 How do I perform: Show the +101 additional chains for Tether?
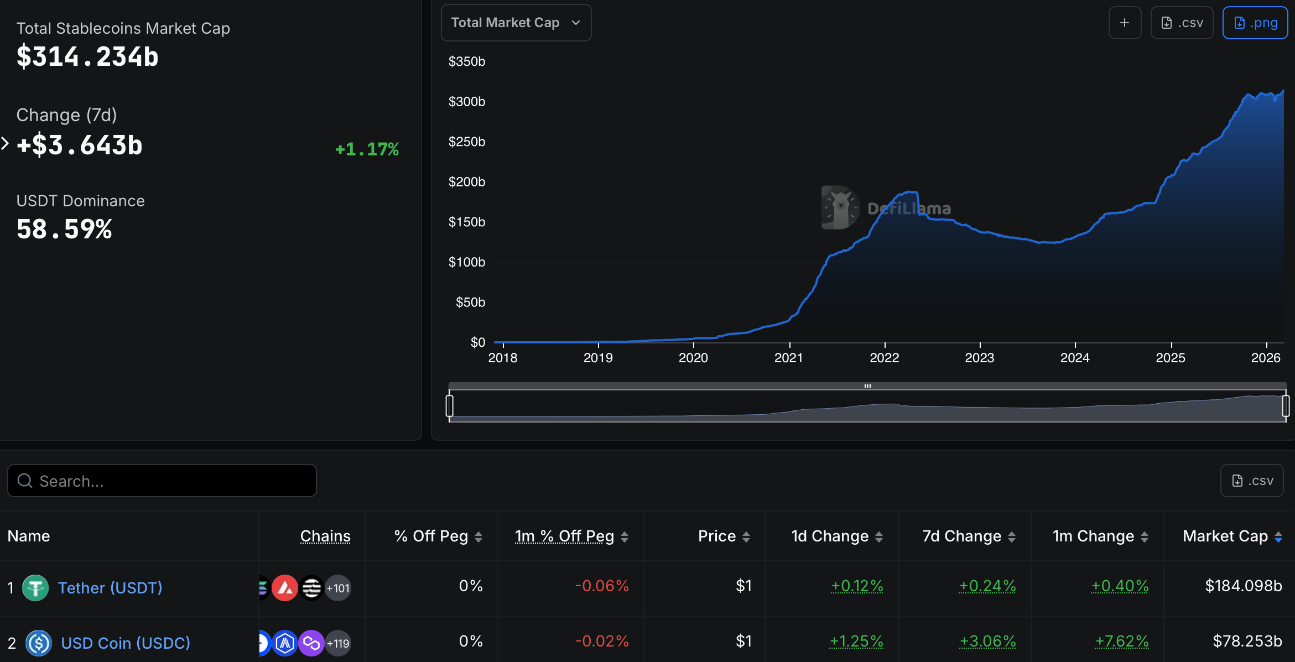click(x=338, y=587)
